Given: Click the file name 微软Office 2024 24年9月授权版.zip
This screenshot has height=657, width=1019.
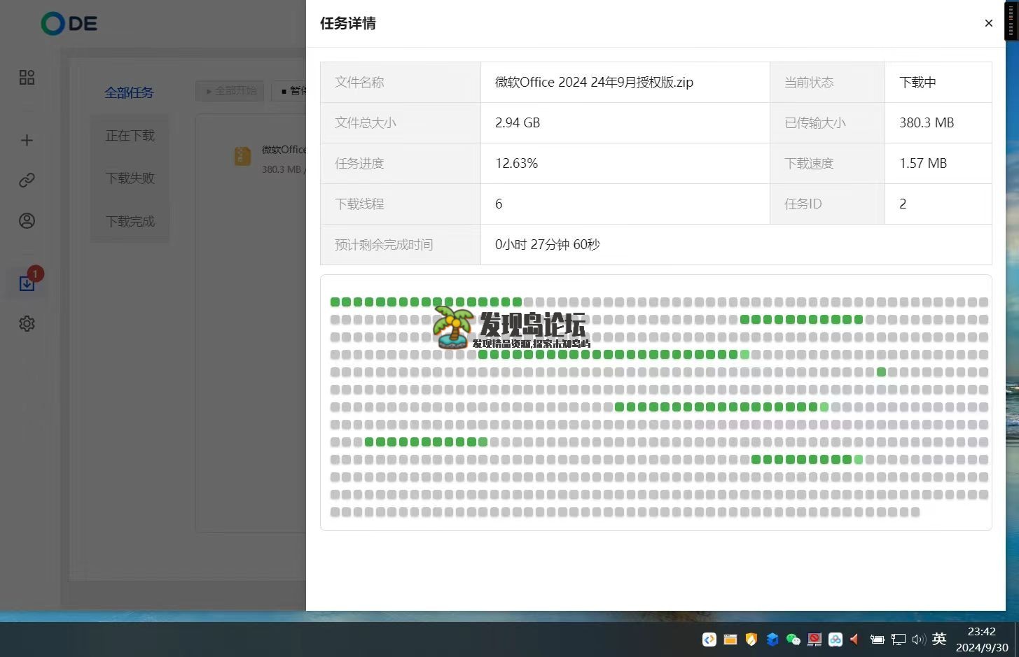Looking at the screenshot, I should coord(594,82).
